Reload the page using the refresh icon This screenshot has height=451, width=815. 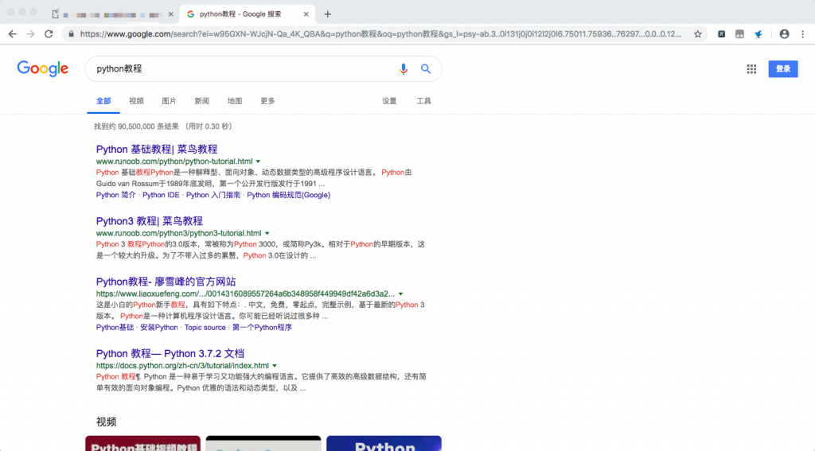click(49, 34)
